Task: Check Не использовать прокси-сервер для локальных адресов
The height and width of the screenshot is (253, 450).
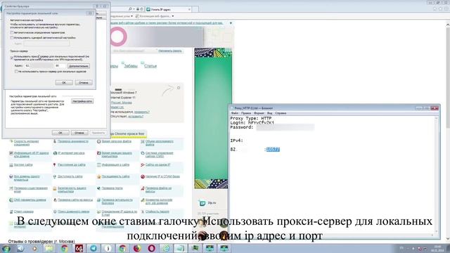Action: tap(16, 72)
